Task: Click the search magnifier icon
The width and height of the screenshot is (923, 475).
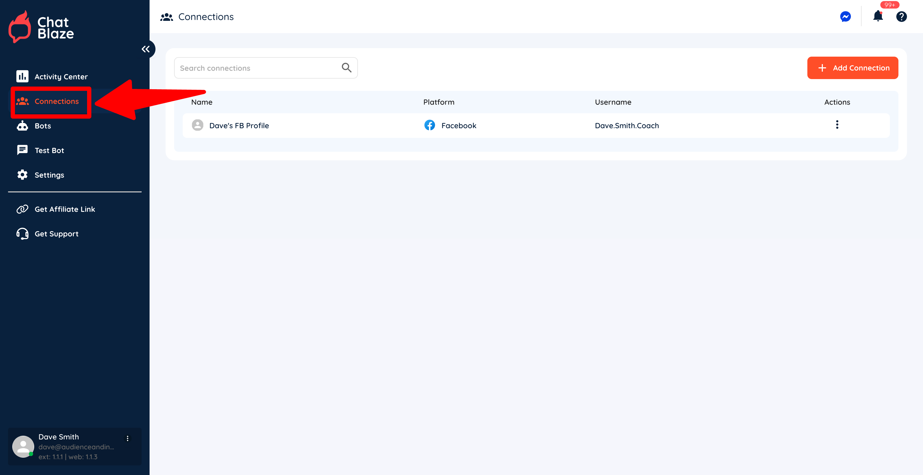Action: tap(346, 68)
